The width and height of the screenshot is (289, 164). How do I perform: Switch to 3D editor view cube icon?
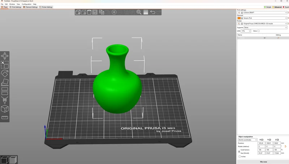click(x=4, y=160)
